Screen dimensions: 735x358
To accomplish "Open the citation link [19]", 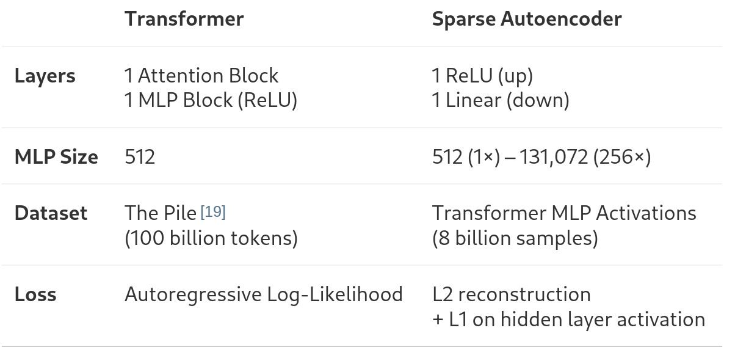I will (x=213, y=212).
